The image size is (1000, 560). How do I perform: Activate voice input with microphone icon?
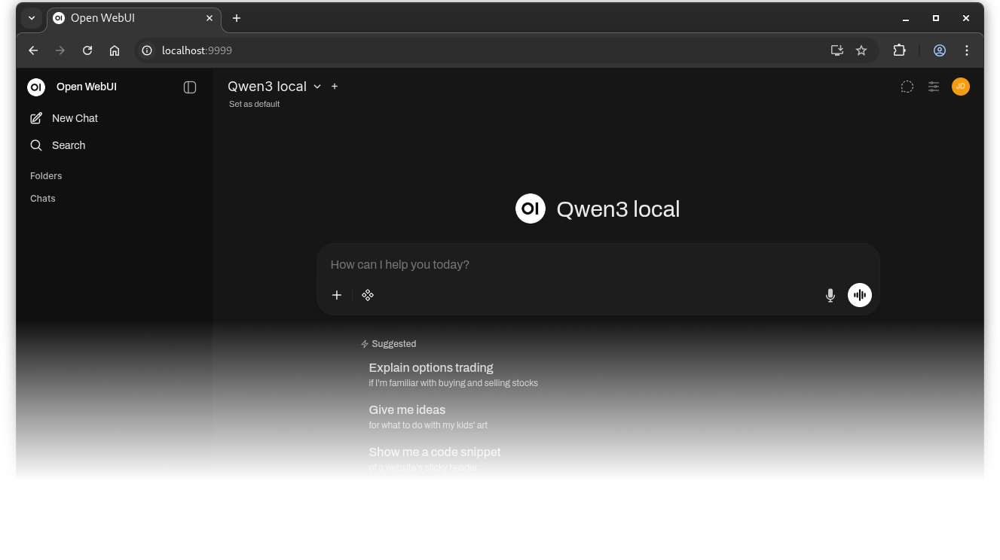[830, 295]
